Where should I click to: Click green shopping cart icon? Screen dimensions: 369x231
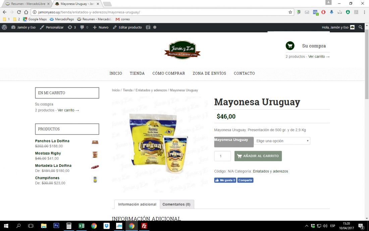click(290, 46)
